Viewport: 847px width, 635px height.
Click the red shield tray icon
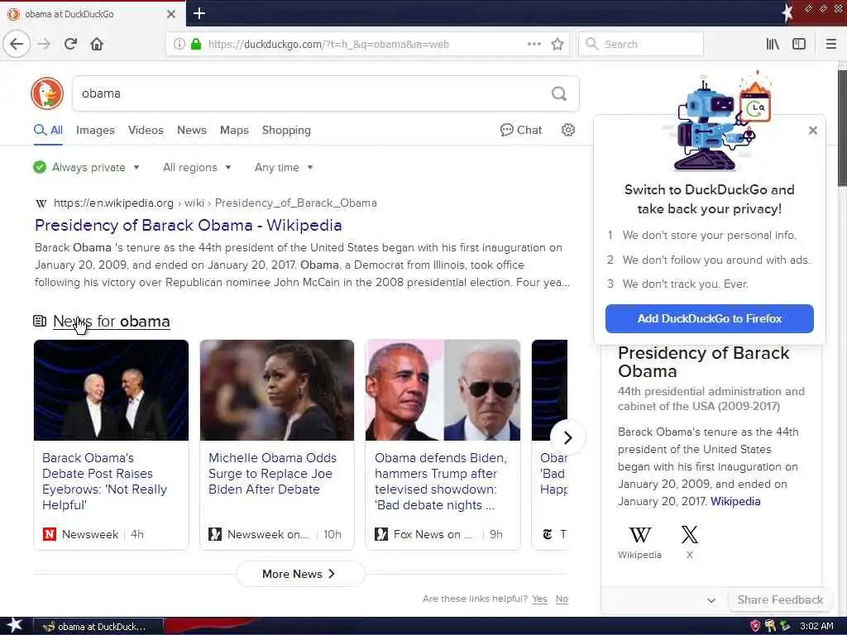click(x=754, y=626)
